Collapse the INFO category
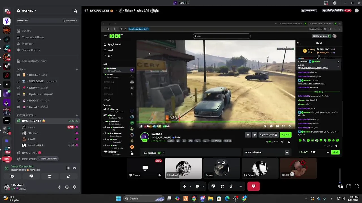 pos(21,69)
